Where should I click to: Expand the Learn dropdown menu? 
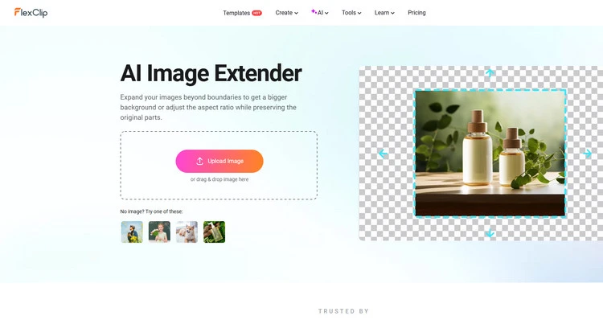coord(384,13)
